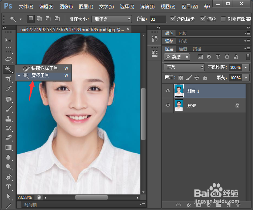The image size is (253, 210).
Task: Toggle the 消除锯齿 anti-alias checkbox
Action: (x=173, y=19)
